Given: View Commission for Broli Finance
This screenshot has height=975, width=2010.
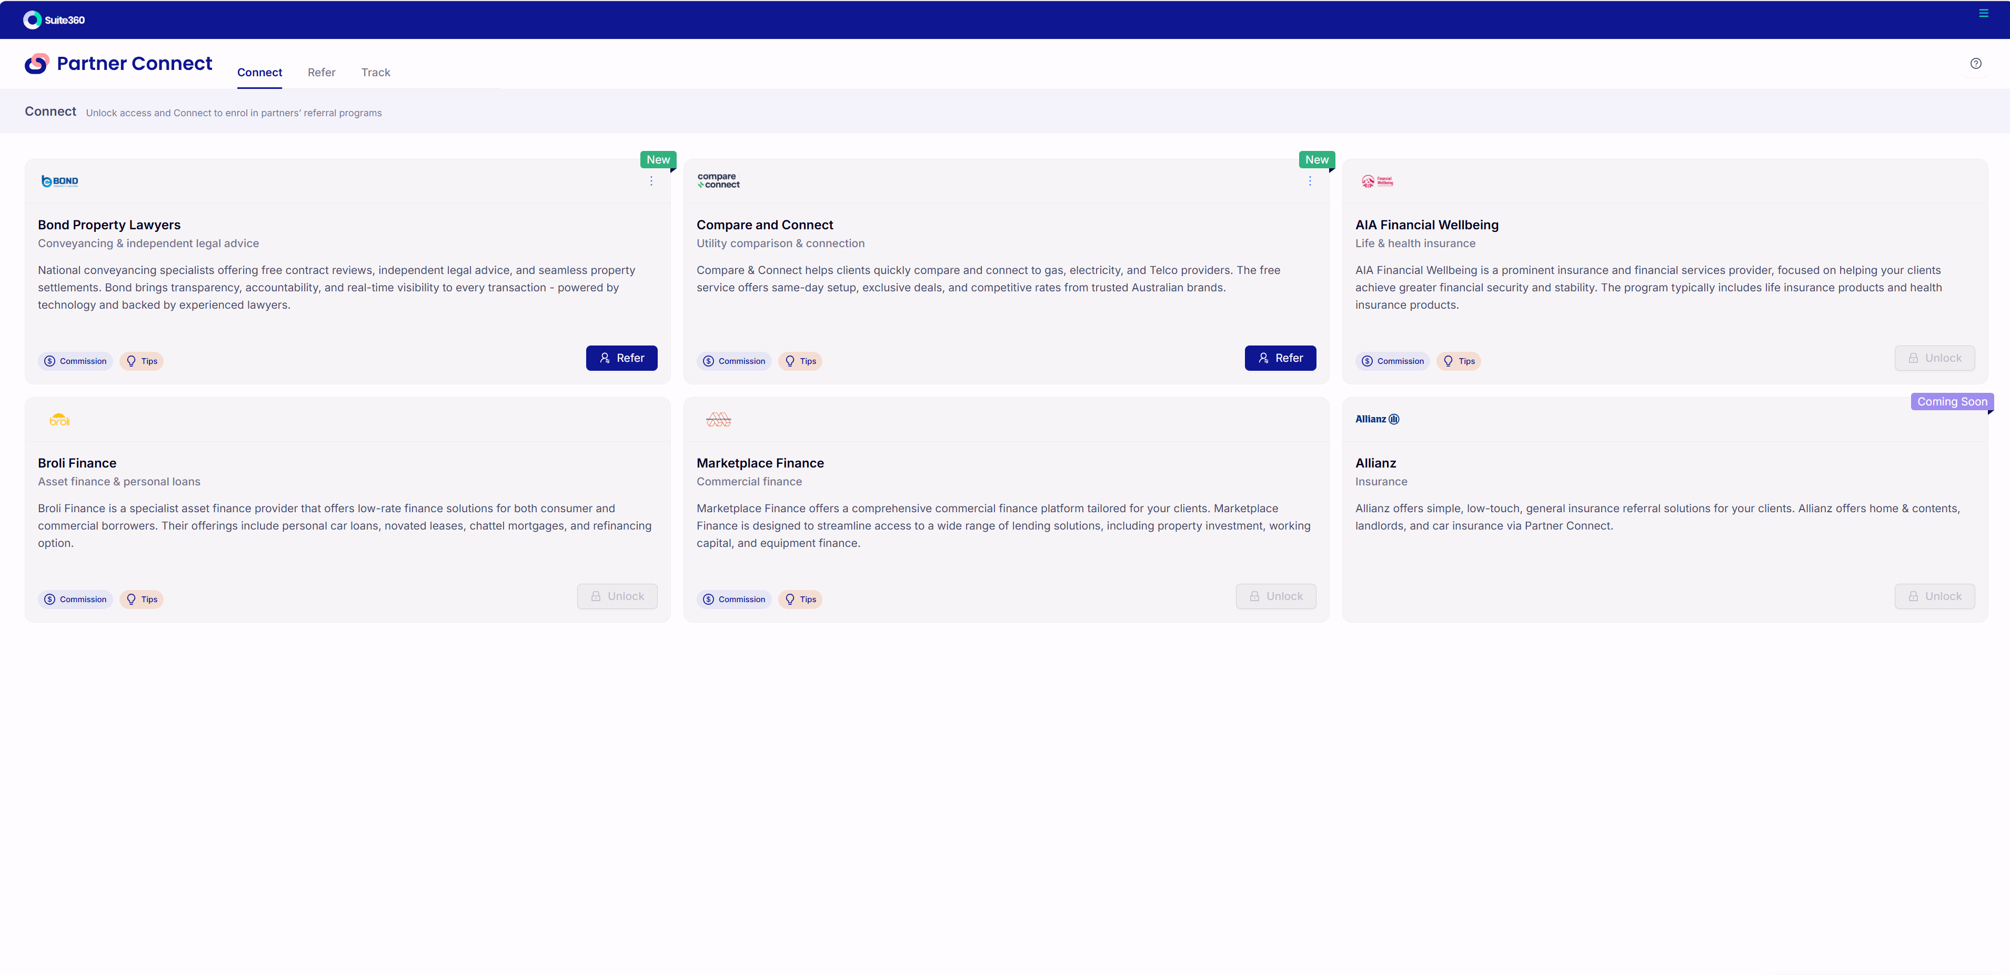Looking at the screenshot, I should click(75, 599).
